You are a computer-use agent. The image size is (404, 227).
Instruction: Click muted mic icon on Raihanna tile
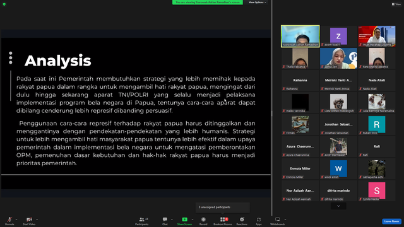pyautogui.click(x=284, y=89)
